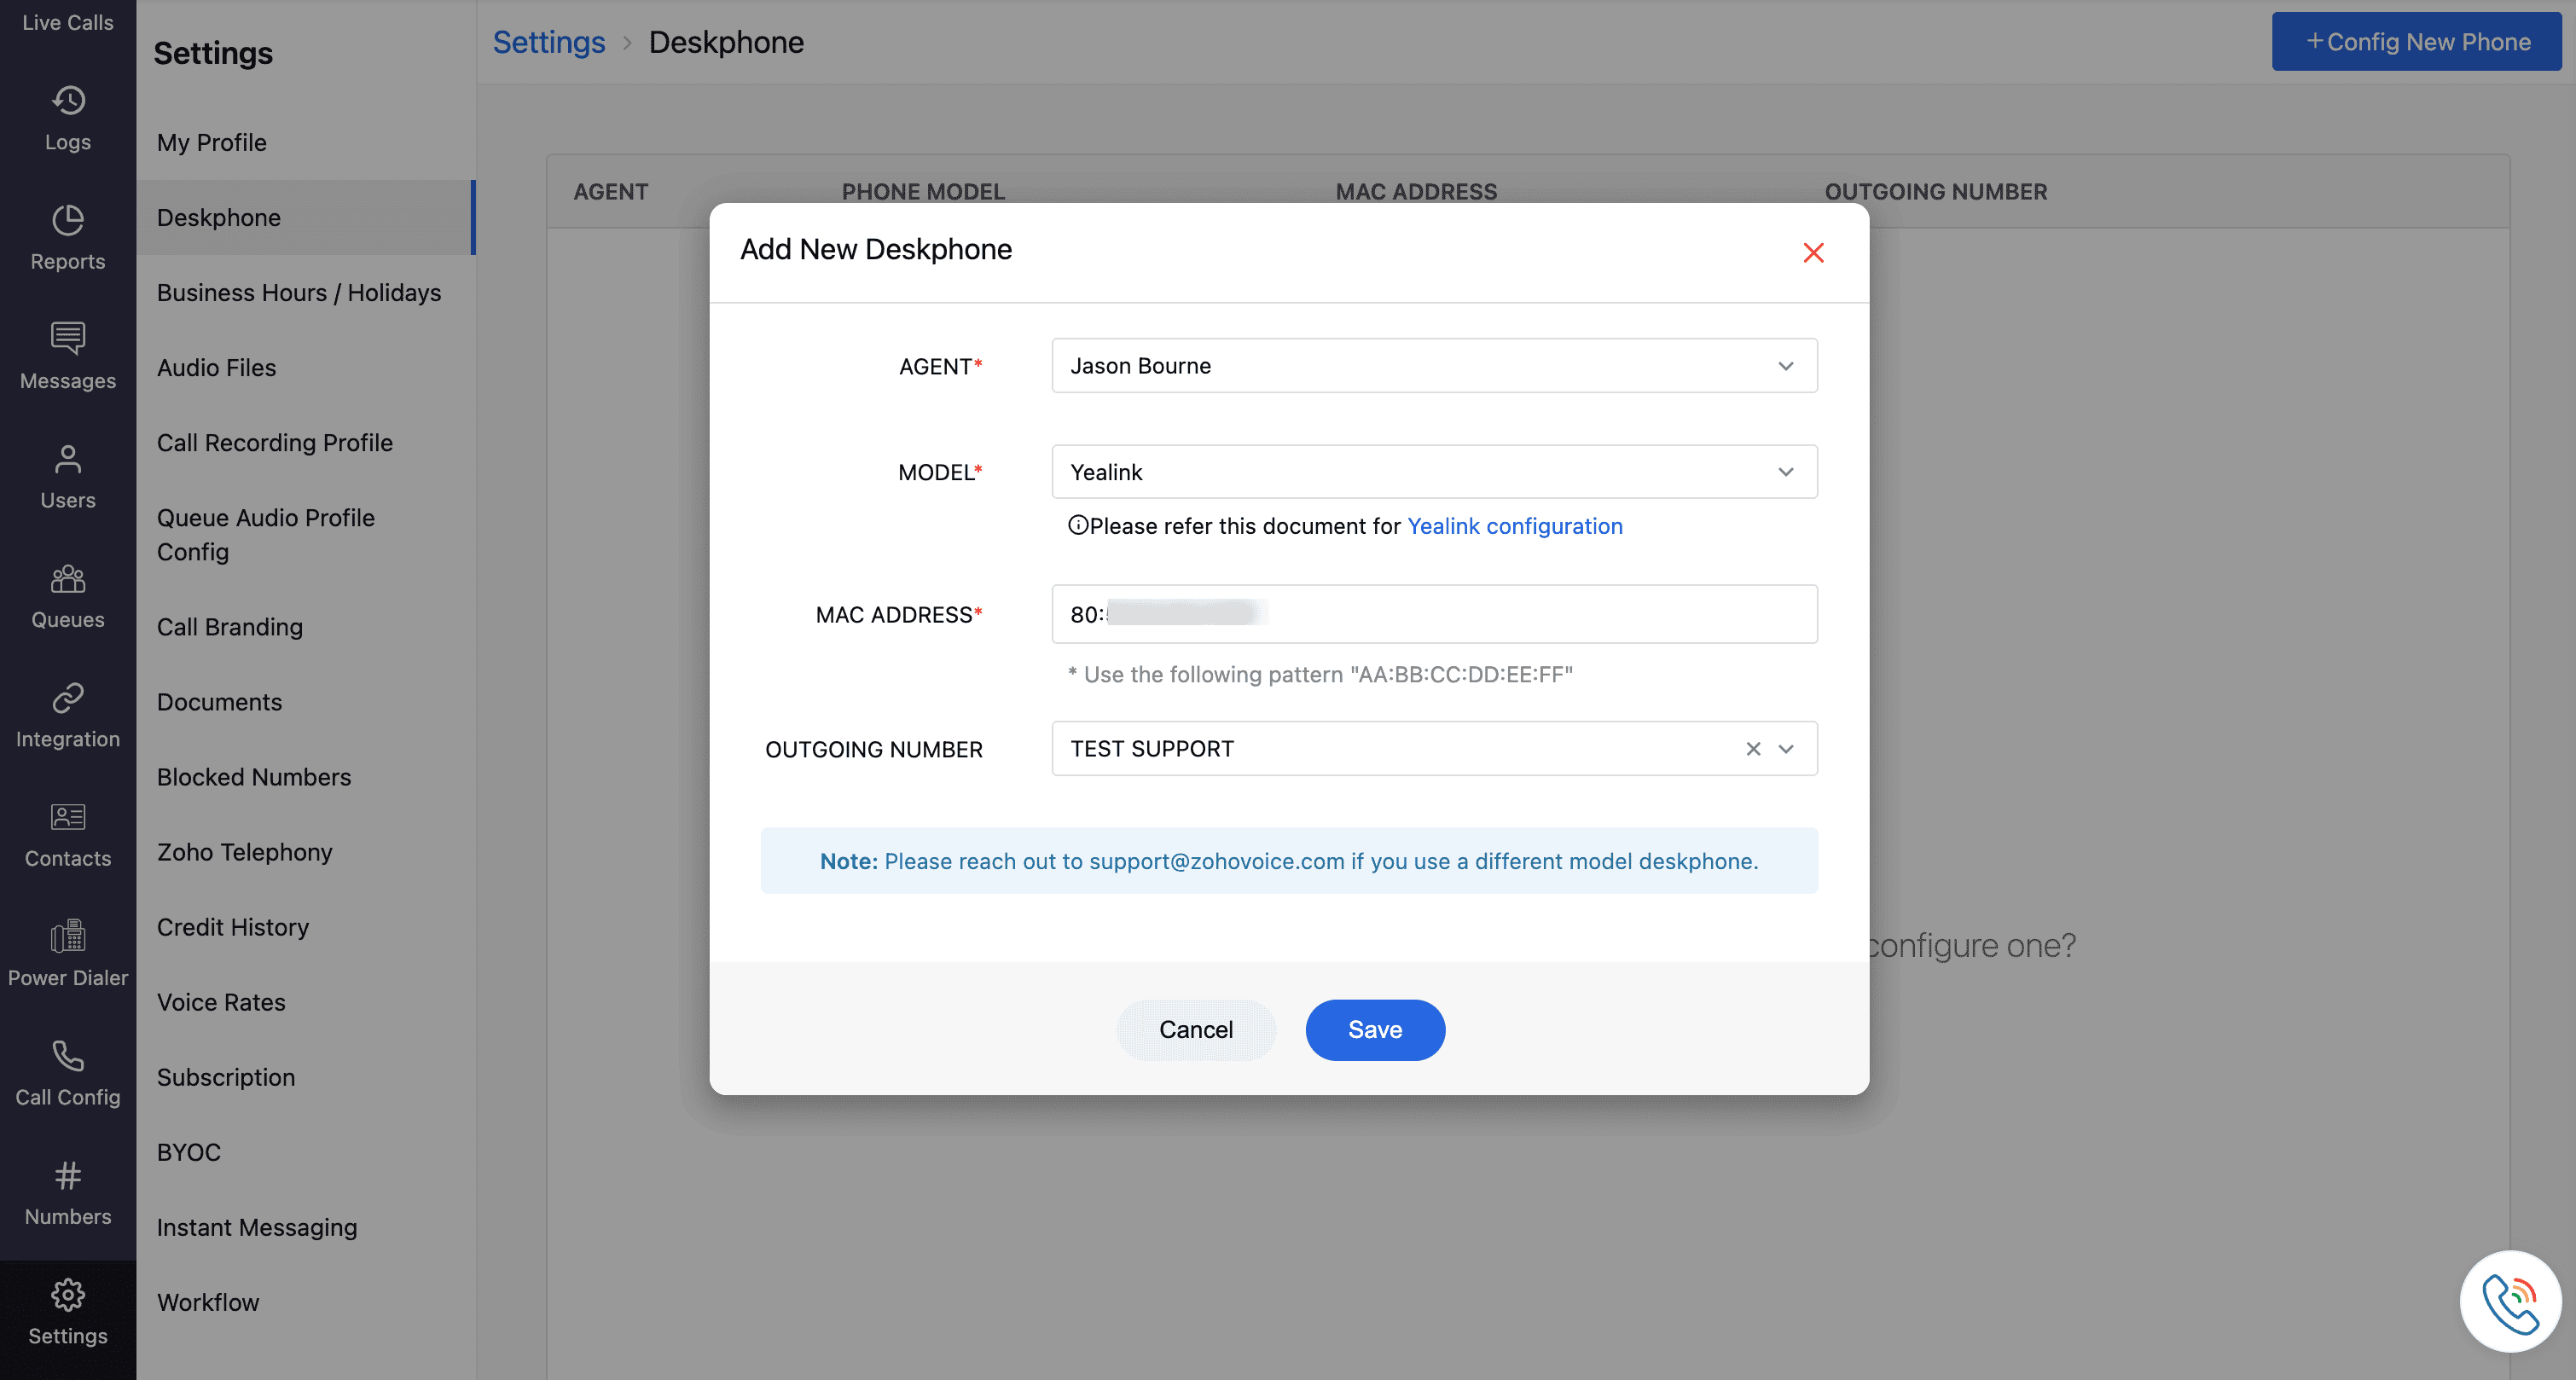Close the Add New Deskphone dialog
This screenshot has height=1380, width=2576.
tap(1813, 253)
